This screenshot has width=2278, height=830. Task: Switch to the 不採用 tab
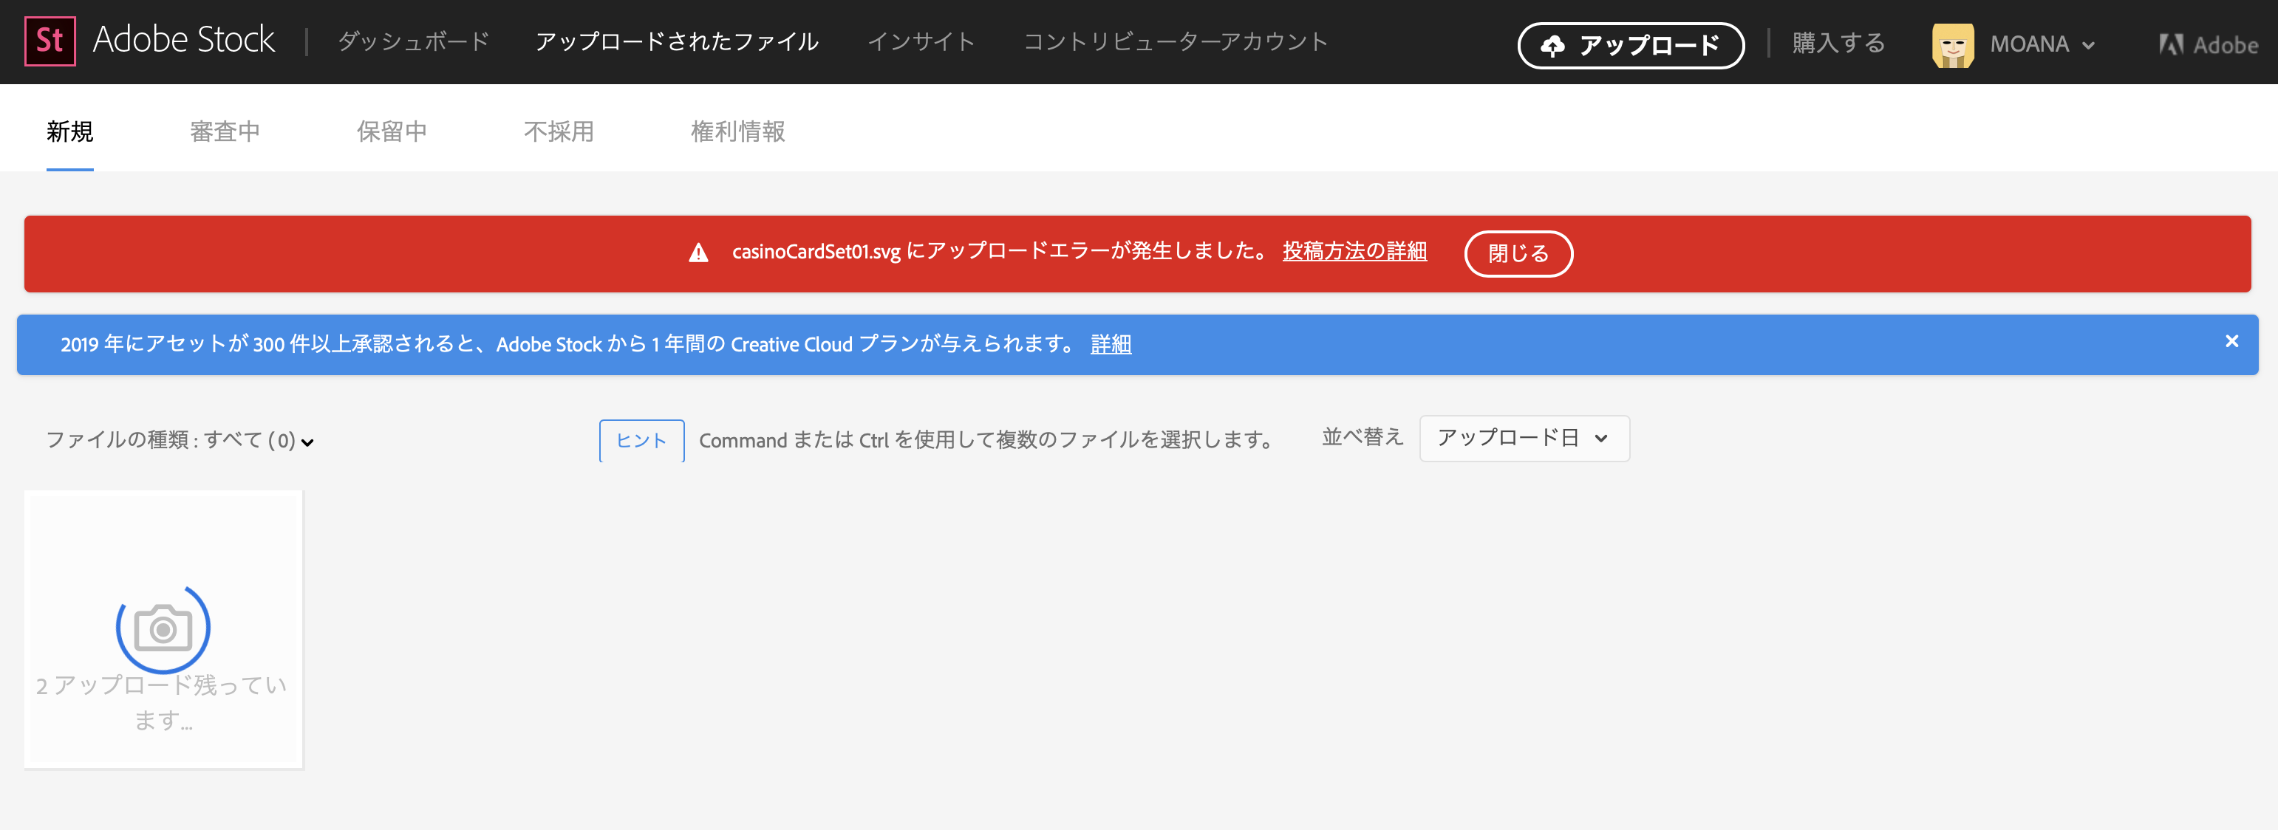click(558, 131)
